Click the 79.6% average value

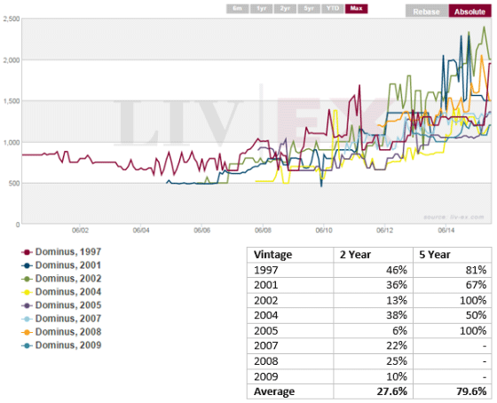471,391
